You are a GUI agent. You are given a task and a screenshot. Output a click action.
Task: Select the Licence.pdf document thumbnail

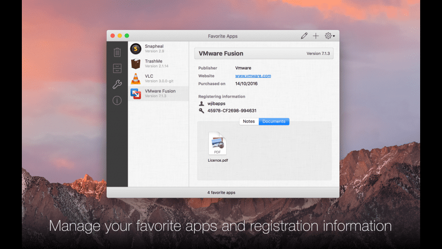click(x=217, y=143)
